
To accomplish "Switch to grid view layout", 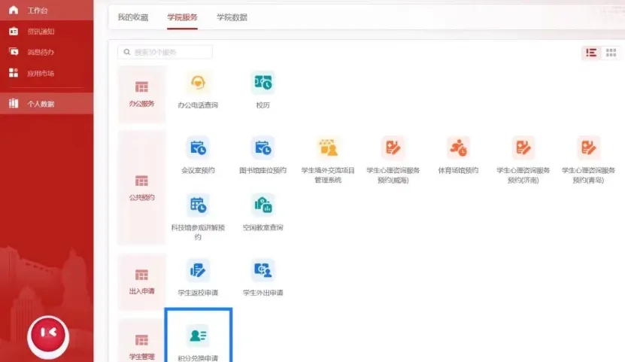I will tap(611, 53).
